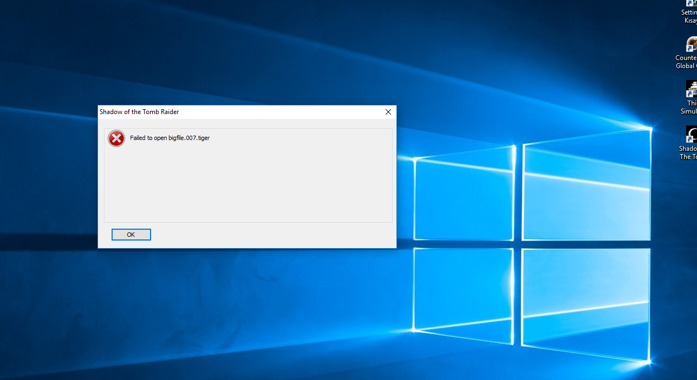Click the Thief Simulator shortcut text label
This screenshot has width=697, height=380.
point(689,107)
